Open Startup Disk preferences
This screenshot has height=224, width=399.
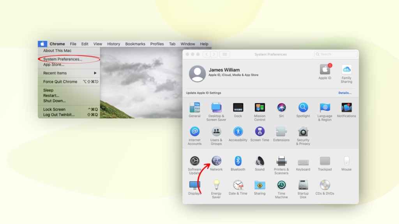pos(303,189)
